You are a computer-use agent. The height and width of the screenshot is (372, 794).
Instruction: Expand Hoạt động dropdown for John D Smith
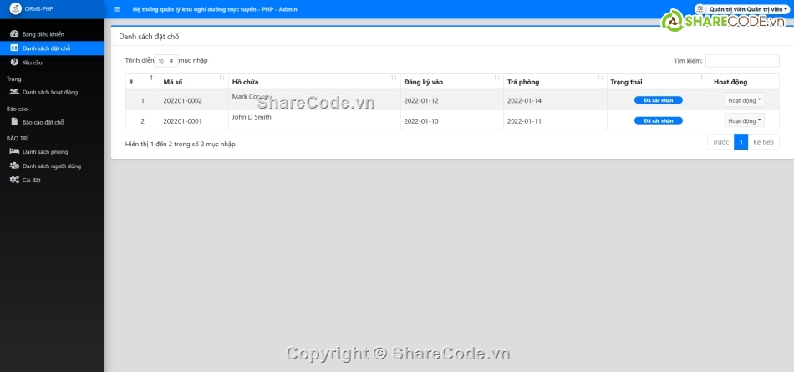(x=744, y=120)
